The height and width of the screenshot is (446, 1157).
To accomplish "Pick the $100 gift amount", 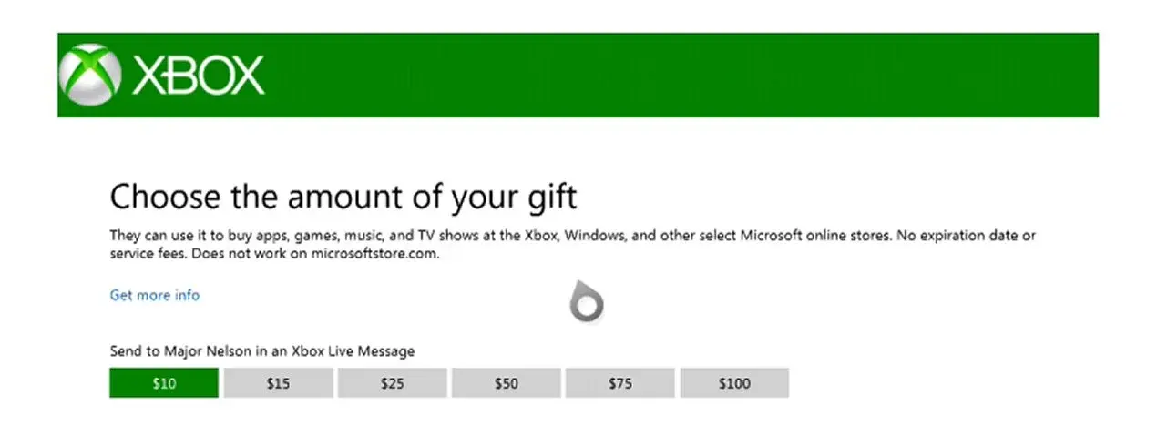I will pyautogui.click(x=734, y=383).
